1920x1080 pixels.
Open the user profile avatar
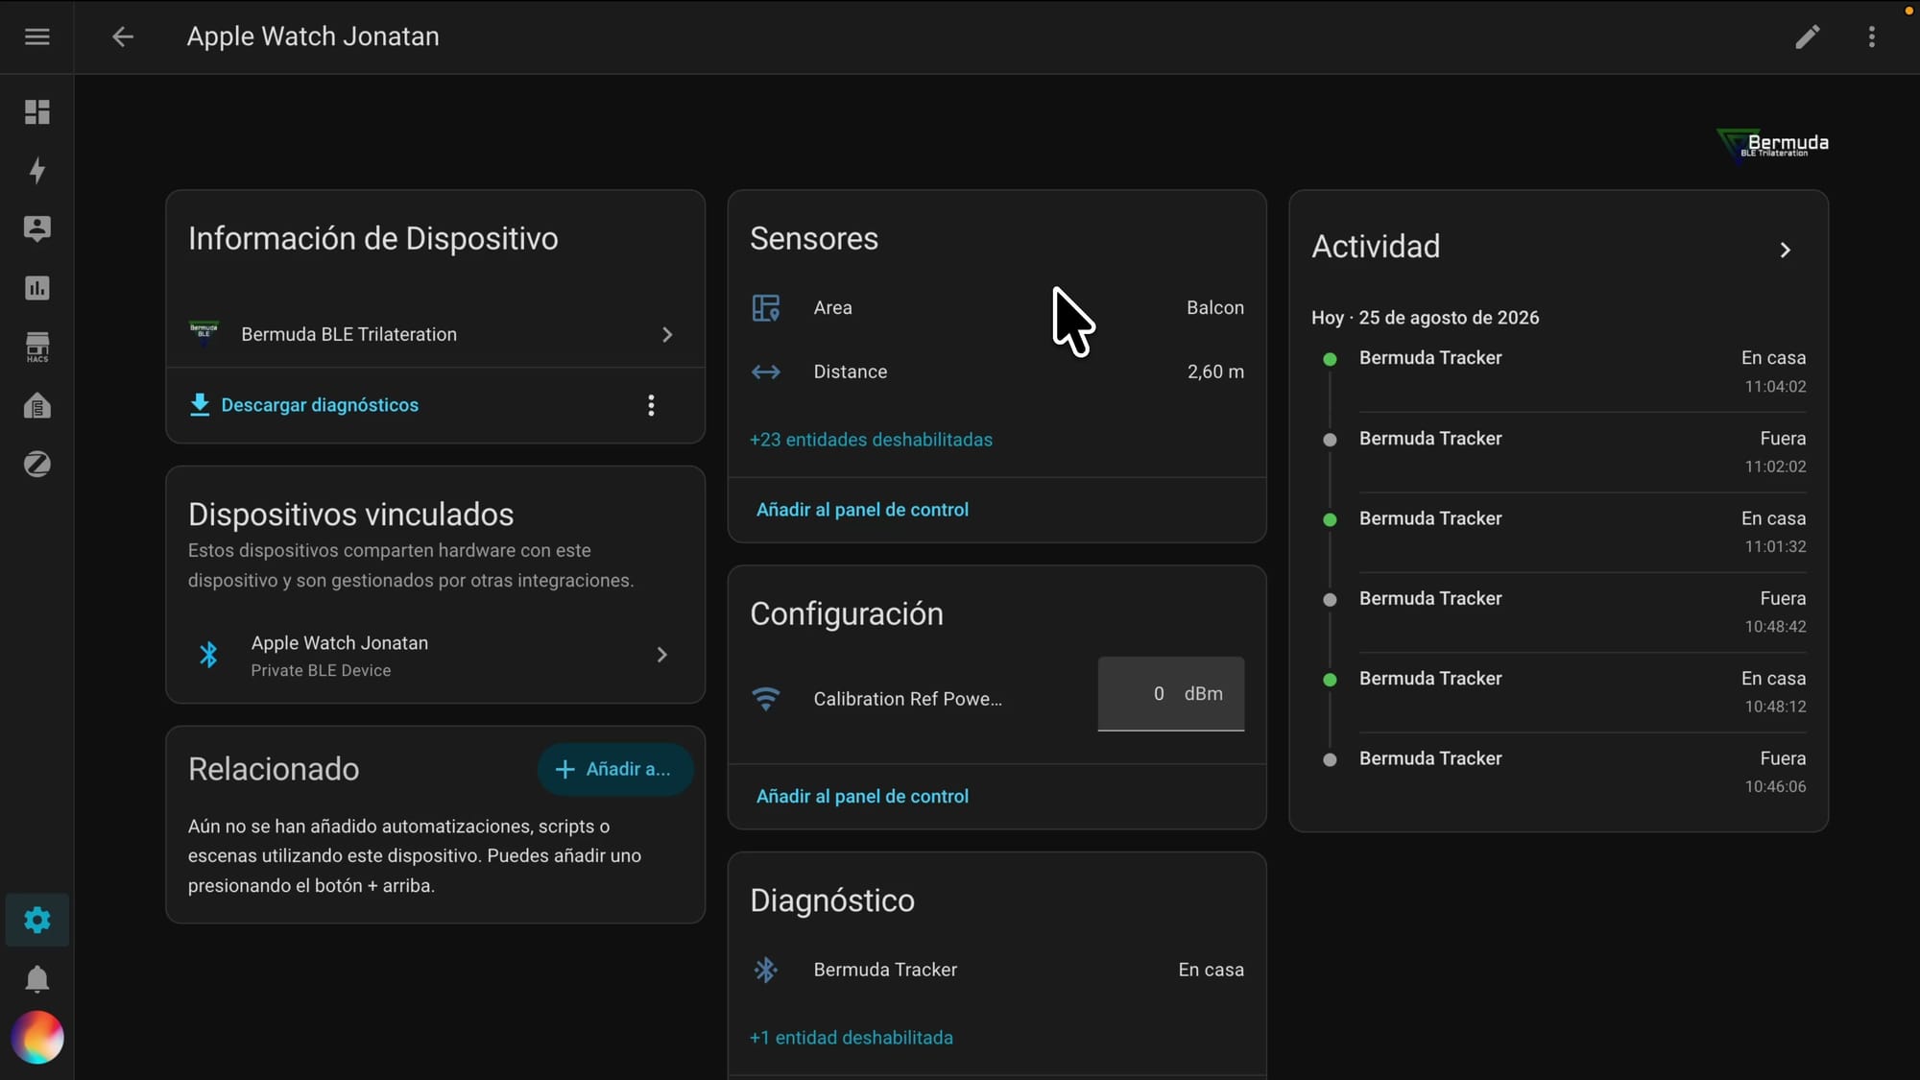(37, 1038)
